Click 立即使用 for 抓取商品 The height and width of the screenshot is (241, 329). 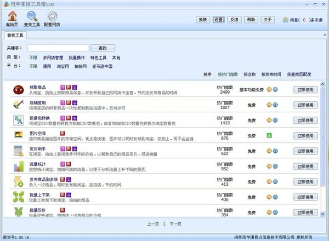(x=305, y=90)
